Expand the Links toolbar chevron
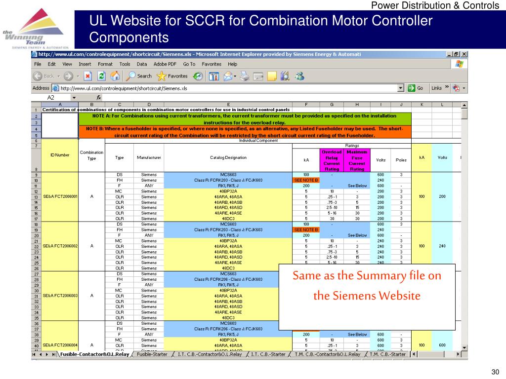 click(x=447, y=87)
